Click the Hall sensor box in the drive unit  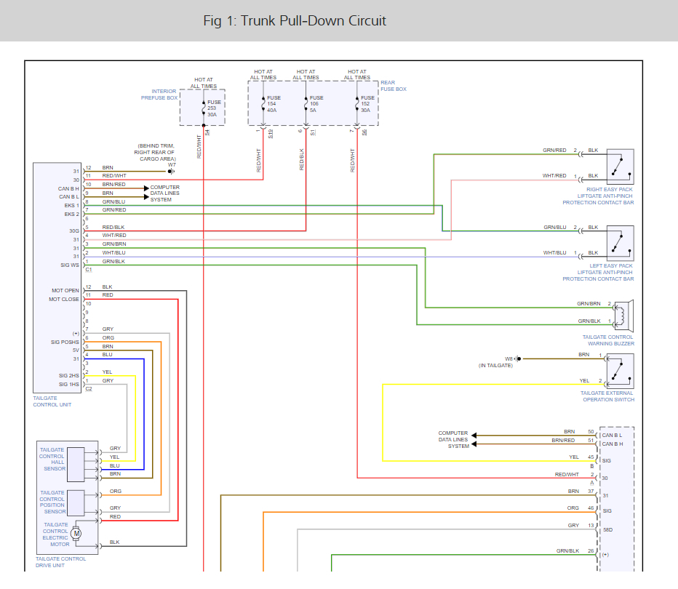tap(76, 465)
